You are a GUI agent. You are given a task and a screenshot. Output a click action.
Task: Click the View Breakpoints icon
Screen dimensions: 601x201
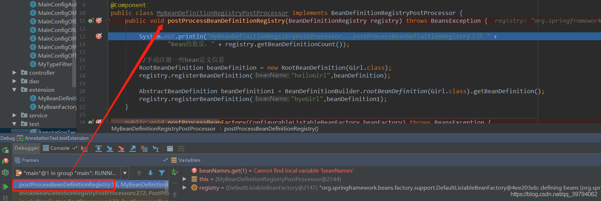[x=5, y=161]
